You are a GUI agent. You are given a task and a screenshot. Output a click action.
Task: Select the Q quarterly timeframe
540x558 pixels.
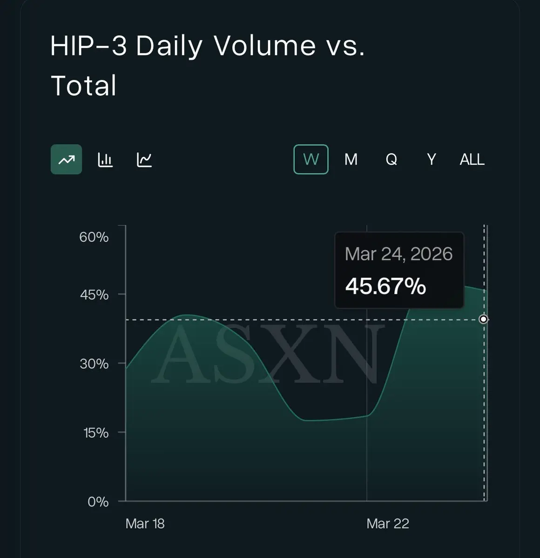[x=391, y=159]
